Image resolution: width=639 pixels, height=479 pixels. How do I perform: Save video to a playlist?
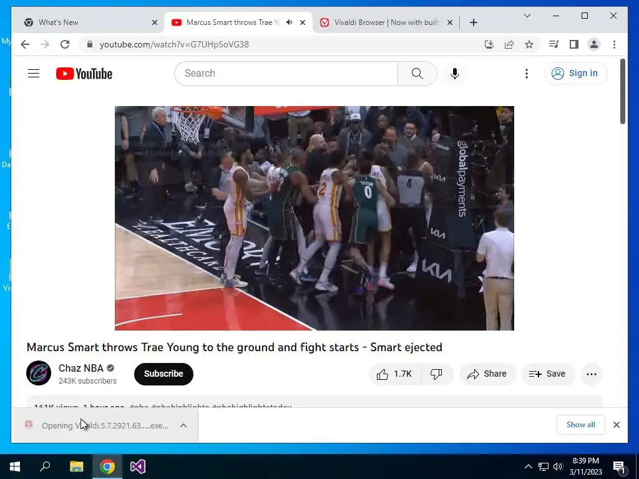(x=548, y=374)
